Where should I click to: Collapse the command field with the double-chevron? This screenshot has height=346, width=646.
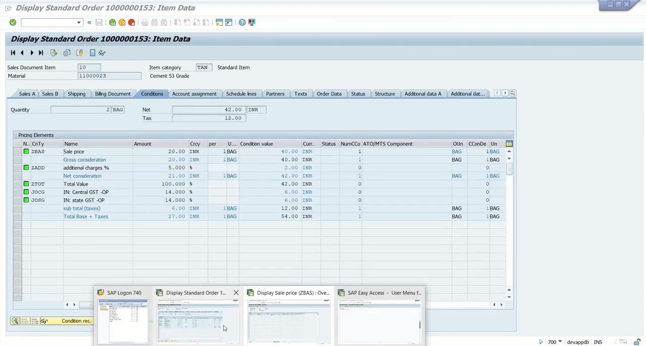tap(89, 22)
